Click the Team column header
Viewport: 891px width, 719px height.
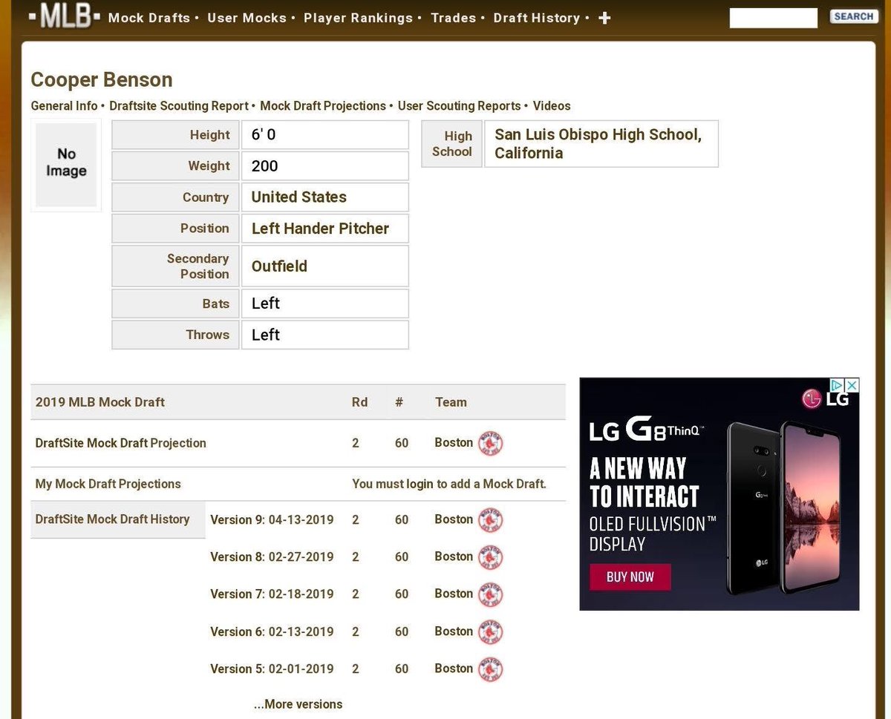(x=451, y=402)
